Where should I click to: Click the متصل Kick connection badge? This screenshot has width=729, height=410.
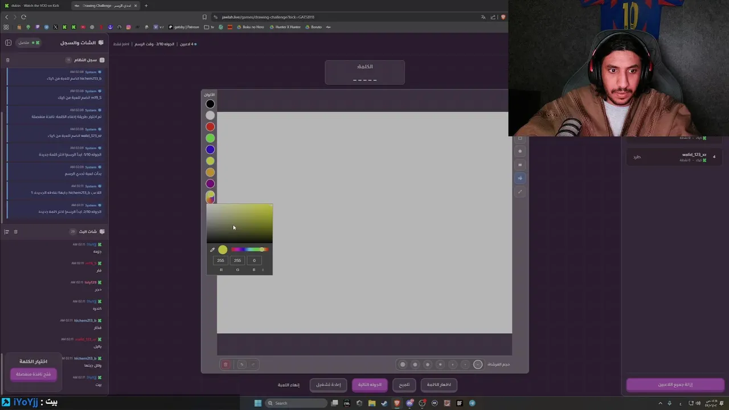point(28,43)
